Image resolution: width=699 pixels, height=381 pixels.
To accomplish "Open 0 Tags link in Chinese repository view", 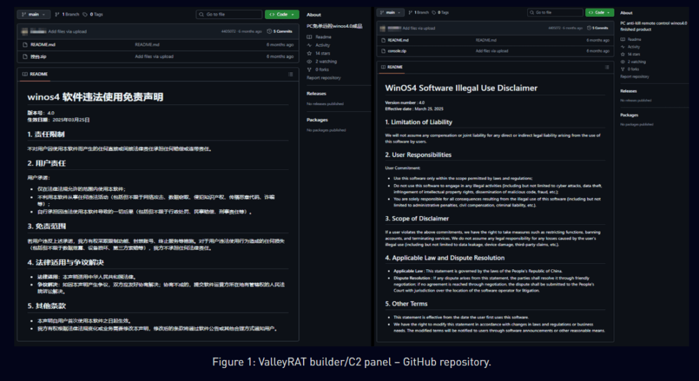I will pyautogui.click(x=93, y=14).
